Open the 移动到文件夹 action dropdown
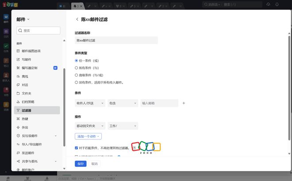The width and height of the screenshot is (292, 181). [90, 126]
